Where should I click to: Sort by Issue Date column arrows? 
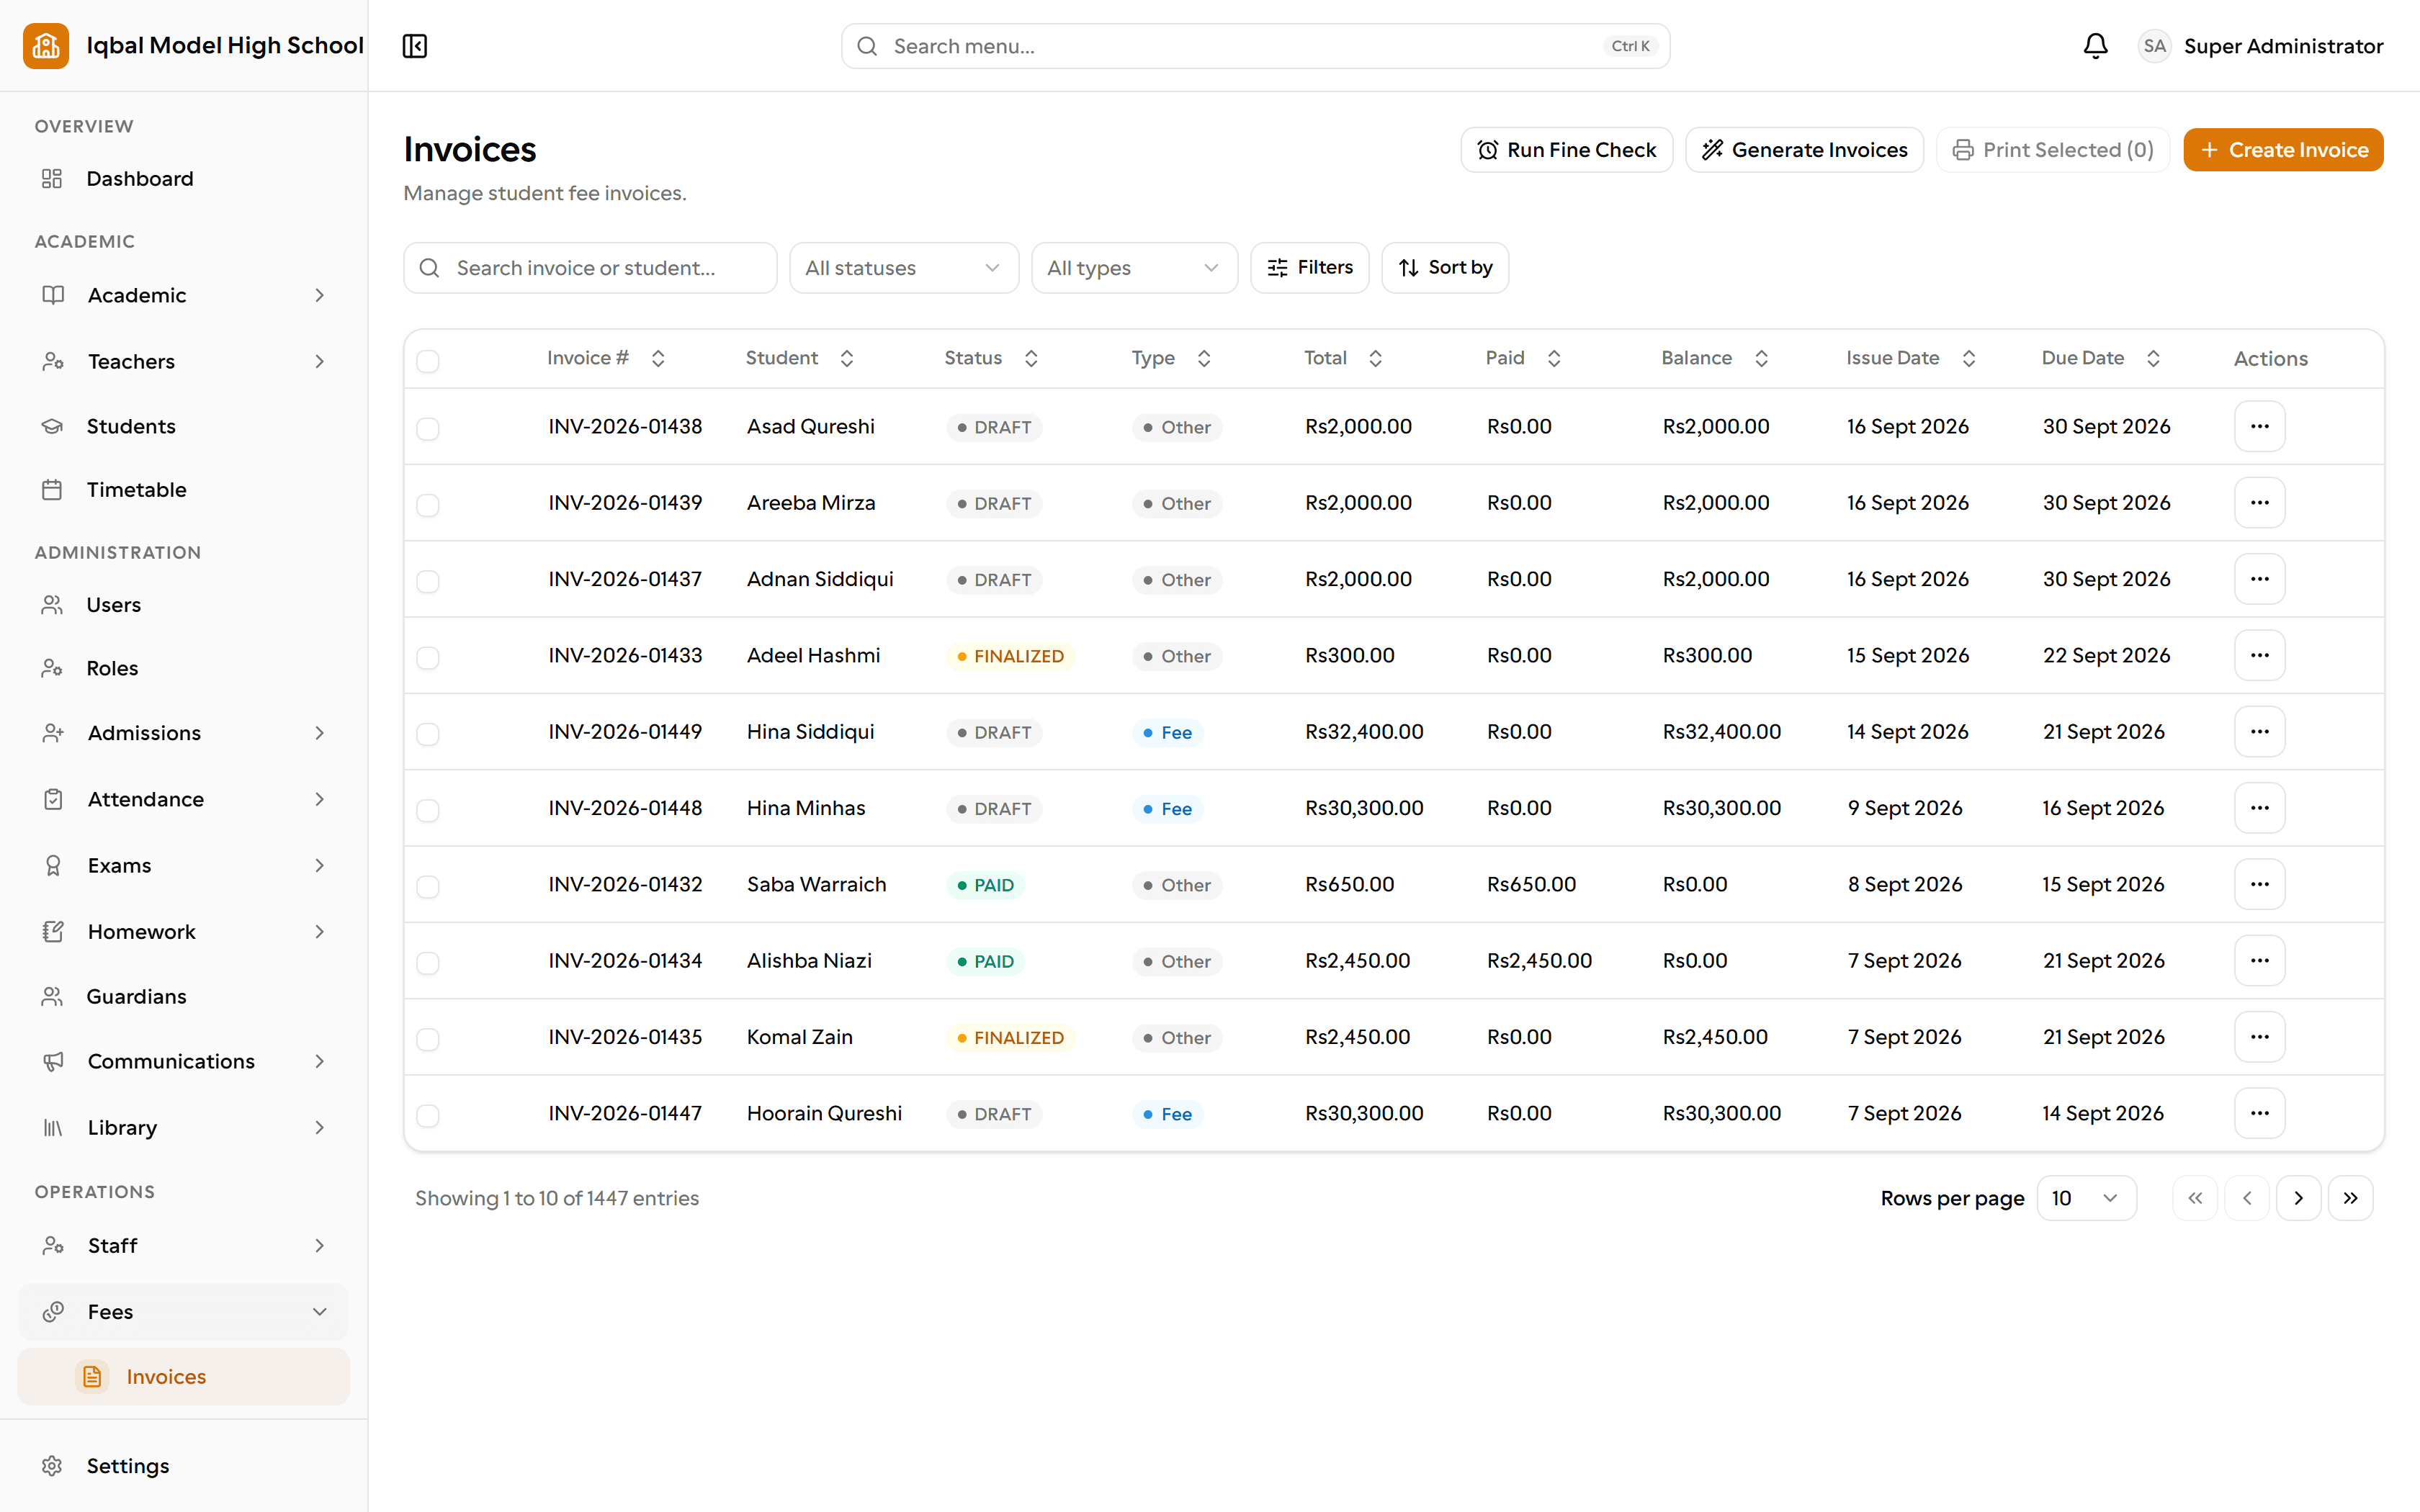click(x=1968, y=358)
